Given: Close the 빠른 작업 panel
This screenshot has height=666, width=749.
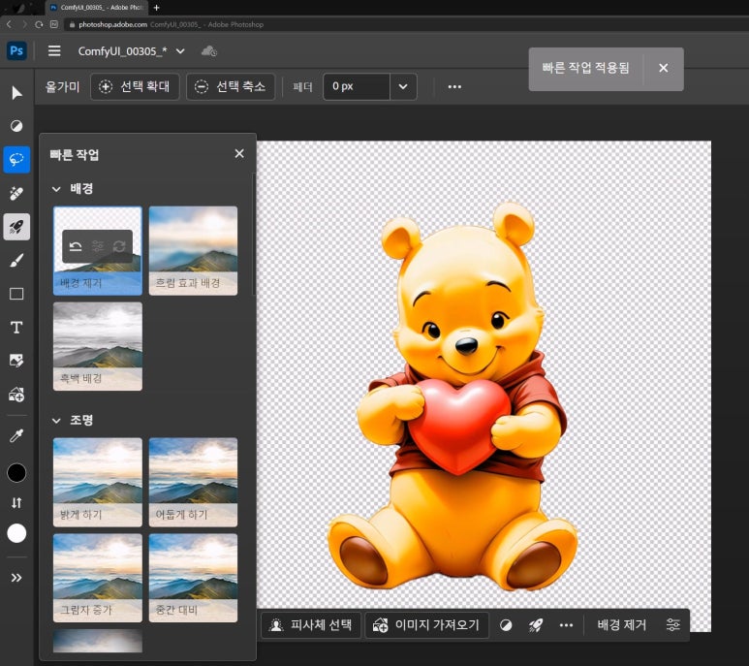Looking at the screenshot, I should click(239, 153).
